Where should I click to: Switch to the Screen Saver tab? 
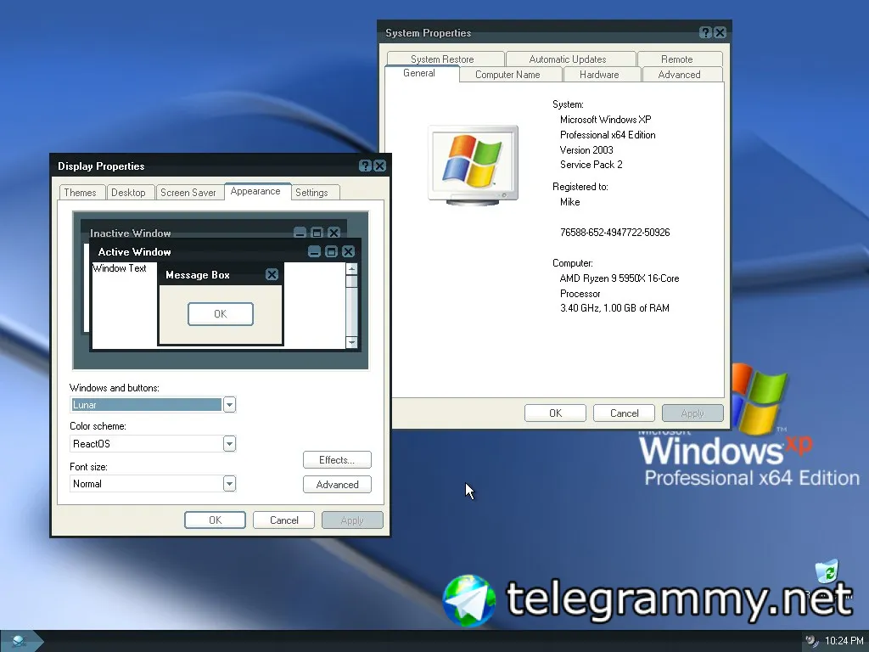pyautogui.click(x=188, y=193)
